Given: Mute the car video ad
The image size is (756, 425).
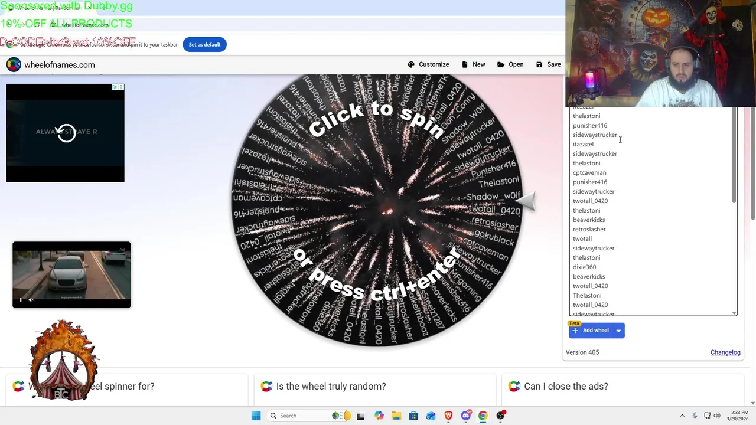Looking at the screenshot, I should tap(31, 300).
